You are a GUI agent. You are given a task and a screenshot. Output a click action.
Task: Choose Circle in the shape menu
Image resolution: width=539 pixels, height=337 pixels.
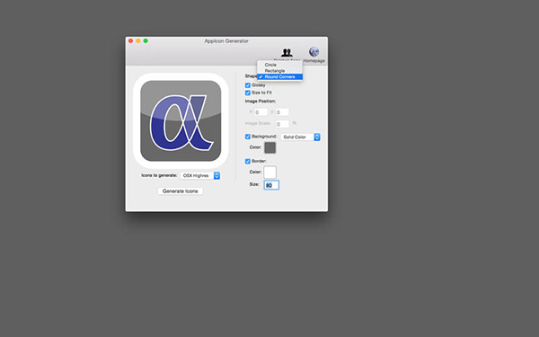[x=279, y=65]
